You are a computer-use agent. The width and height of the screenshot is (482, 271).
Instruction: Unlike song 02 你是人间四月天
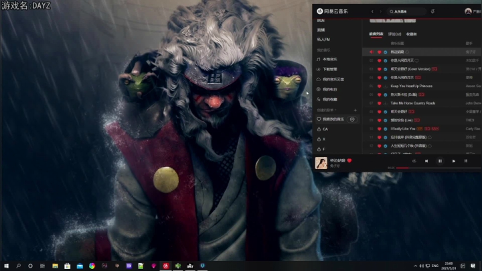pos(380,60)
